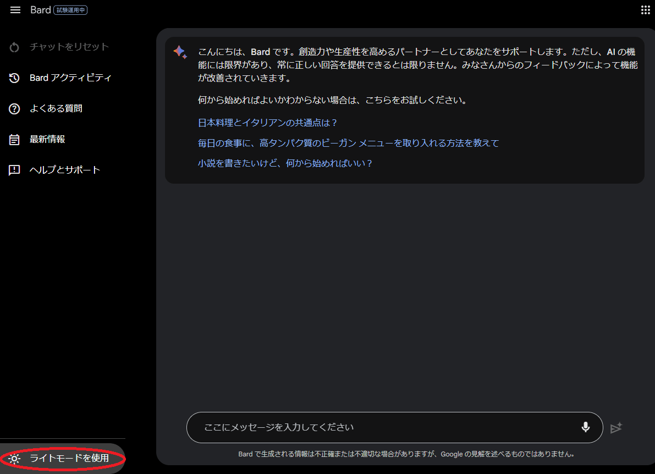Try the prompt 小説を書きたいけど、何から始めればいい？
The image size is (655, 474).
(285, 163)
